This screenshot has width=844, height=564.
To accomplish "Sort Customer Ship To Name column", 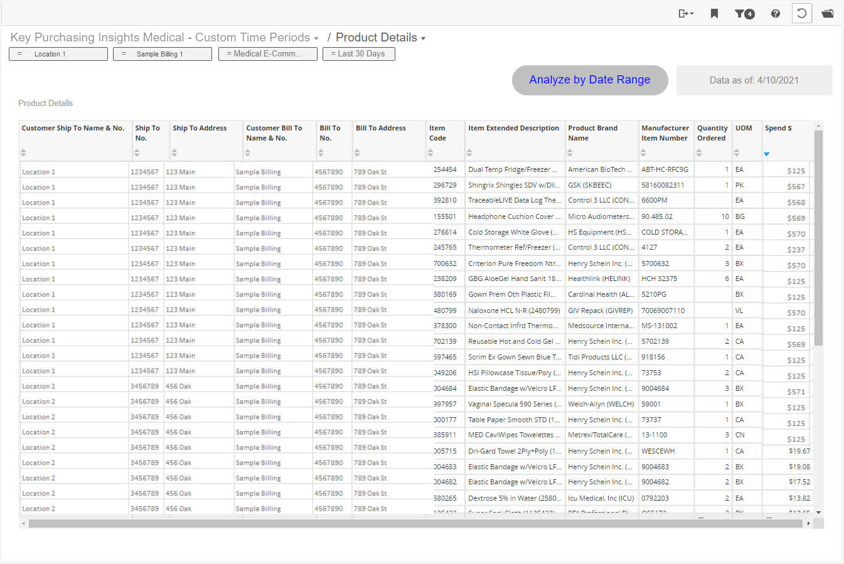I will (23, 152).
